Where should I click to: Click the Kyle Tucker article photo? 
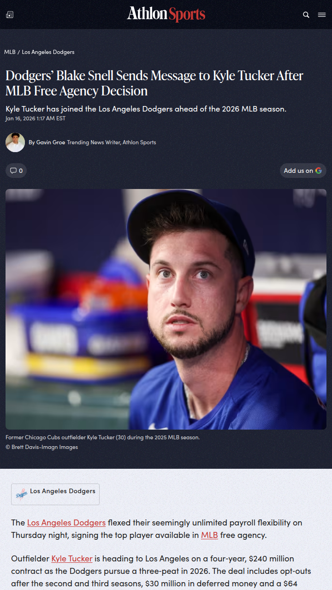pyautogui.click(x=166, y=309)
